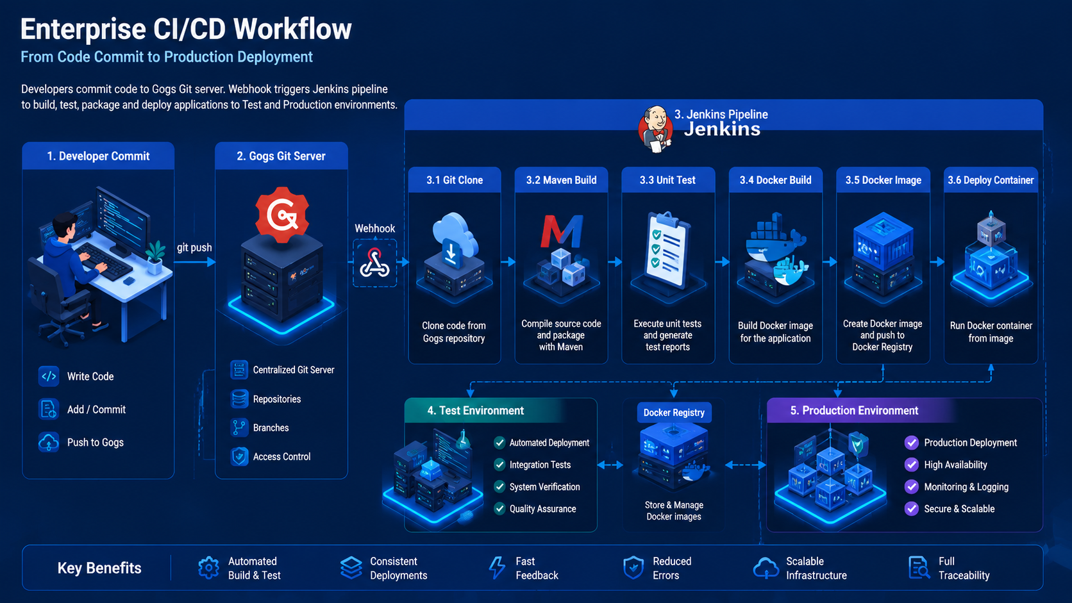Select the Test Environment servers illustration
1072x603 pixels.
tap(433, 477)
